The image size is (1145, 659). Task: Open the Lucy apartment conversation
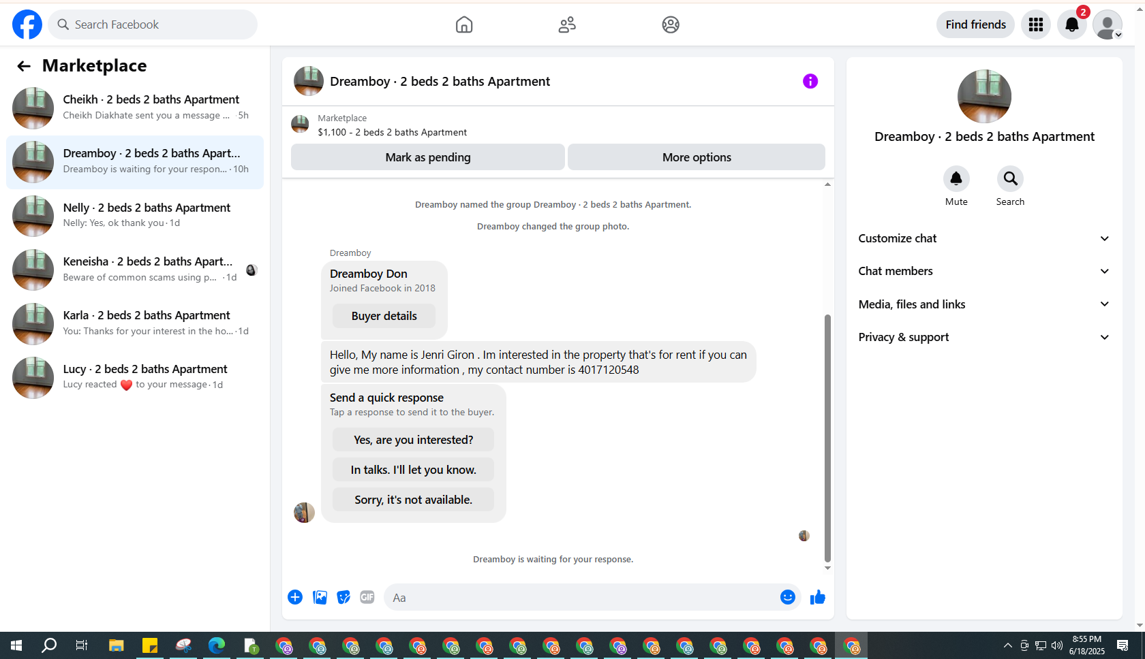point(135,377)
